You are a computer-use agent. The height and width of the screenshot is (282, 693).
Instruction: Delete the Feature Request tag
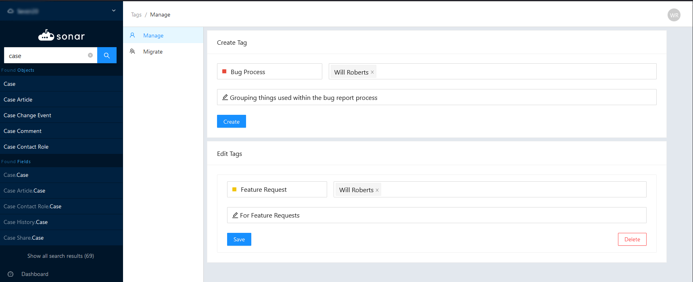(x=632, y=239)
